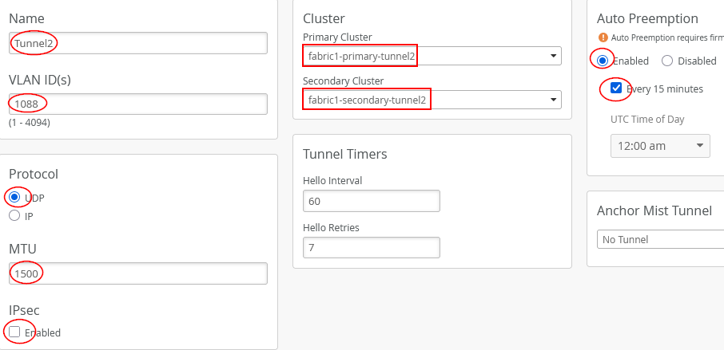Image resolution: width=724 pixels, height=350 pixels.
Task: Open the UTC Time of Day dropdown
Action: [x=660, y=146]
